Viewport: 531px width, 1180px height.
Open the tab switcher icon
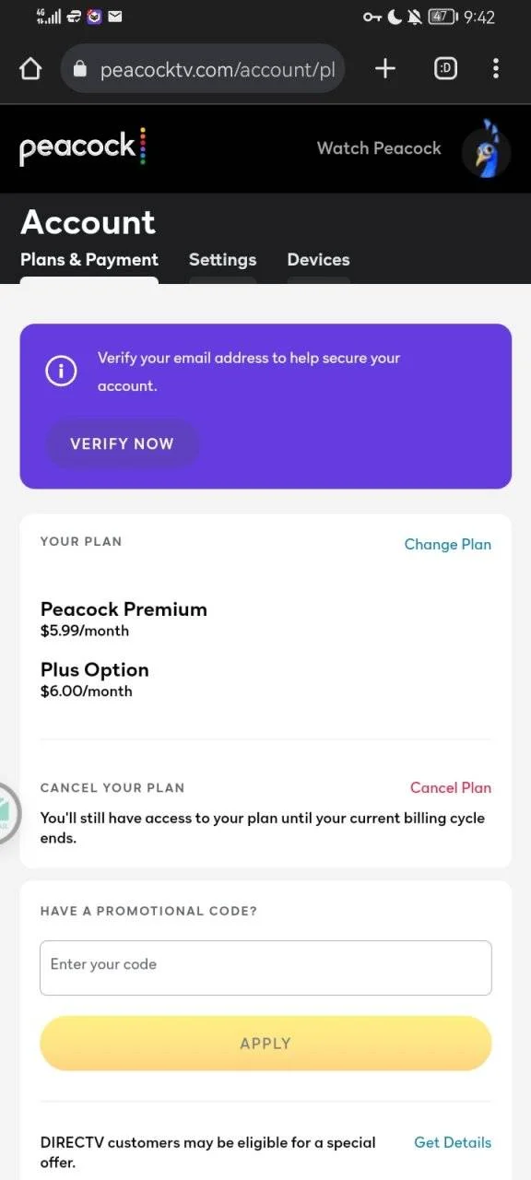click(445, 68)
